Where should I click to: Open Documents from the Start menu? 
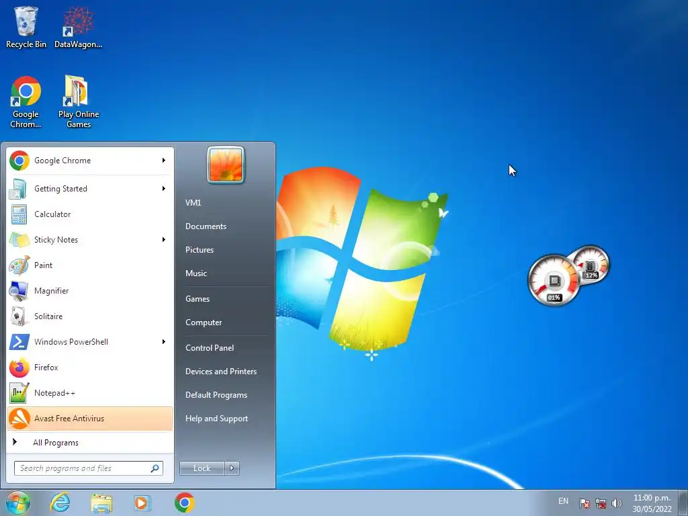pos(206,226)
